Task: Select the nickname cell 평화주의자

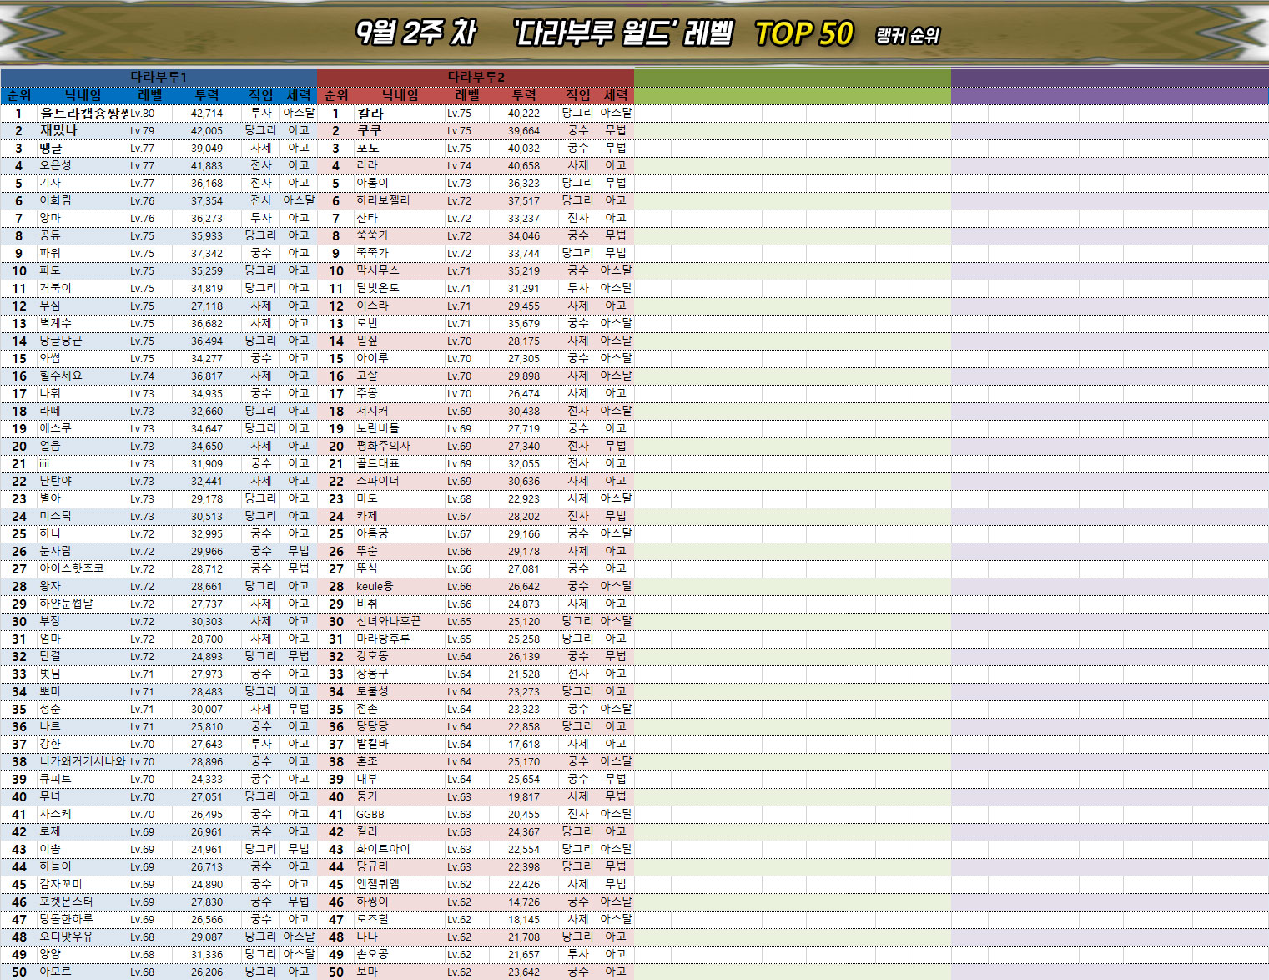Action: pos(383,446)
